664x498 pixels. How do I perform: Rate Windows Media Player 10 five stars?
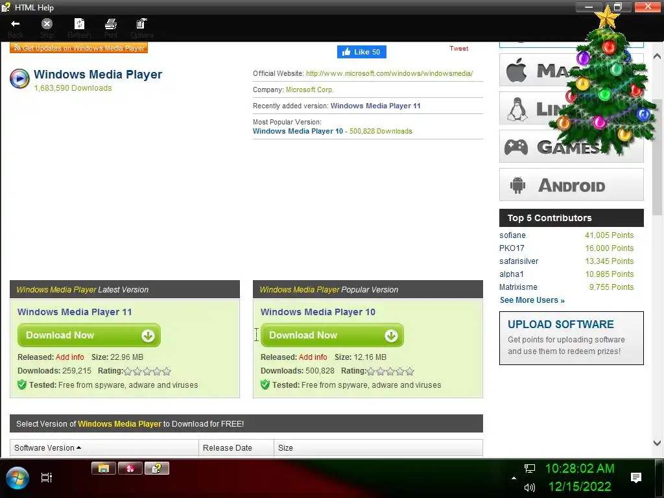tap(410, 372)
